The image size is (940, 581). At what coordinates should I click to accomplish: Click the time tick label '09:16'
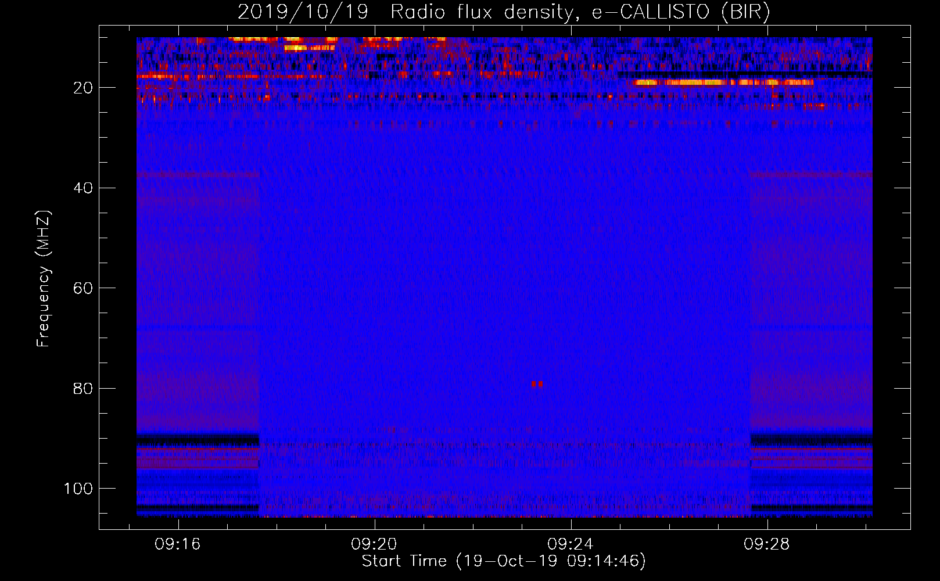(177, 544)
